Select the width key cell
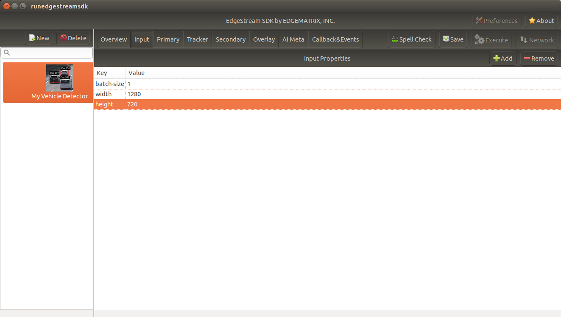This screenshot has height=317, width=561. click(110, 94)
